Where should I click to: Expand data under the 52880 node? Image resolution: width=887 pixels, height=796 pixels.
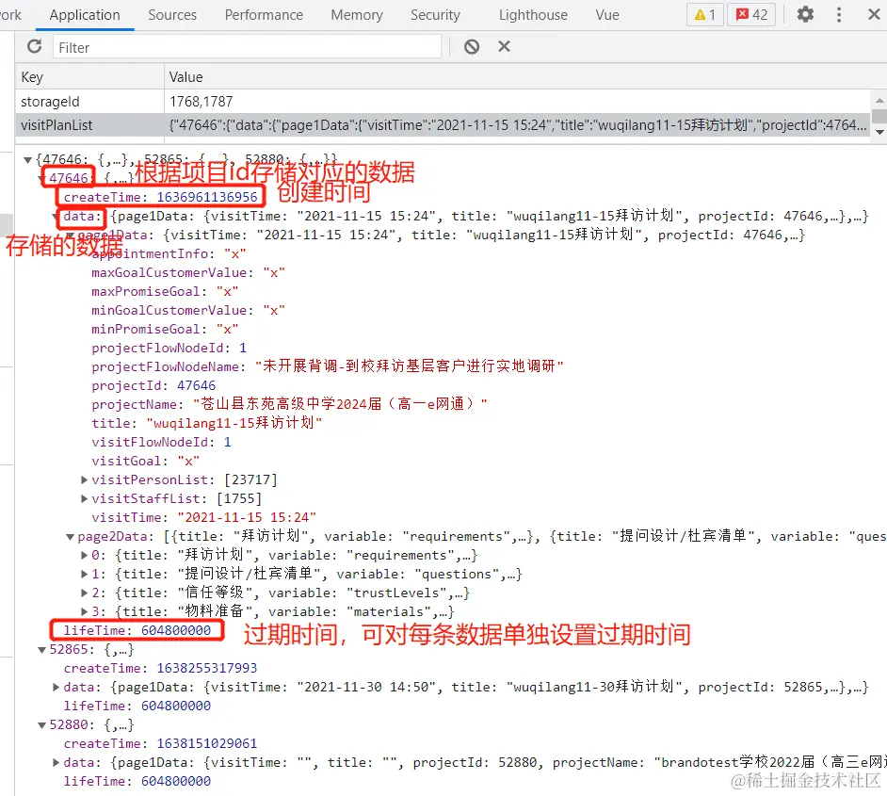[x=56, y=762]
